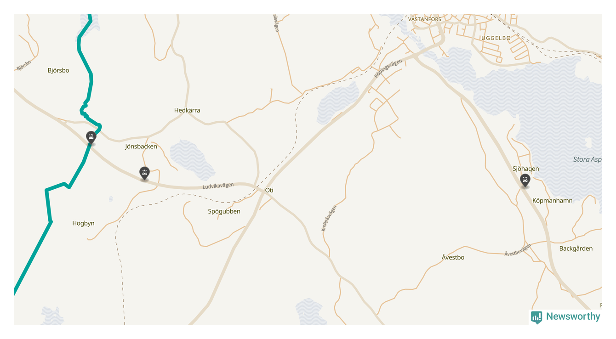Select the Åvestbo place label
The width and height of the screenshot is (616, 339).
tap(453, 257)
